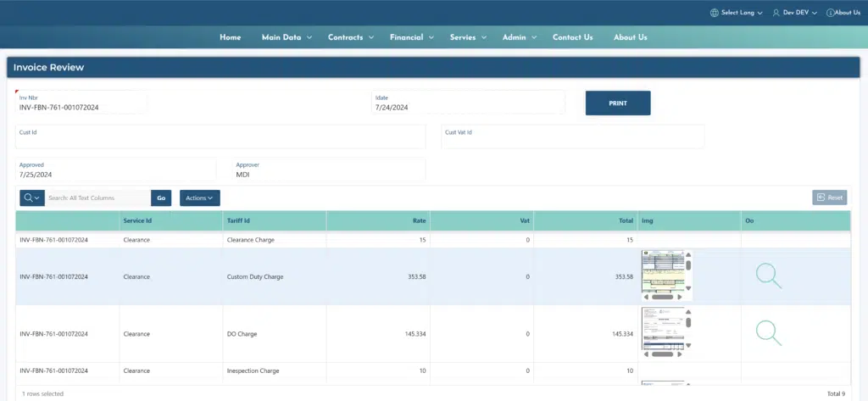Click scroll-down arrow on Custom Duty image thumbnail
This screenshot has height=401, width=868.
coord(688,288)
